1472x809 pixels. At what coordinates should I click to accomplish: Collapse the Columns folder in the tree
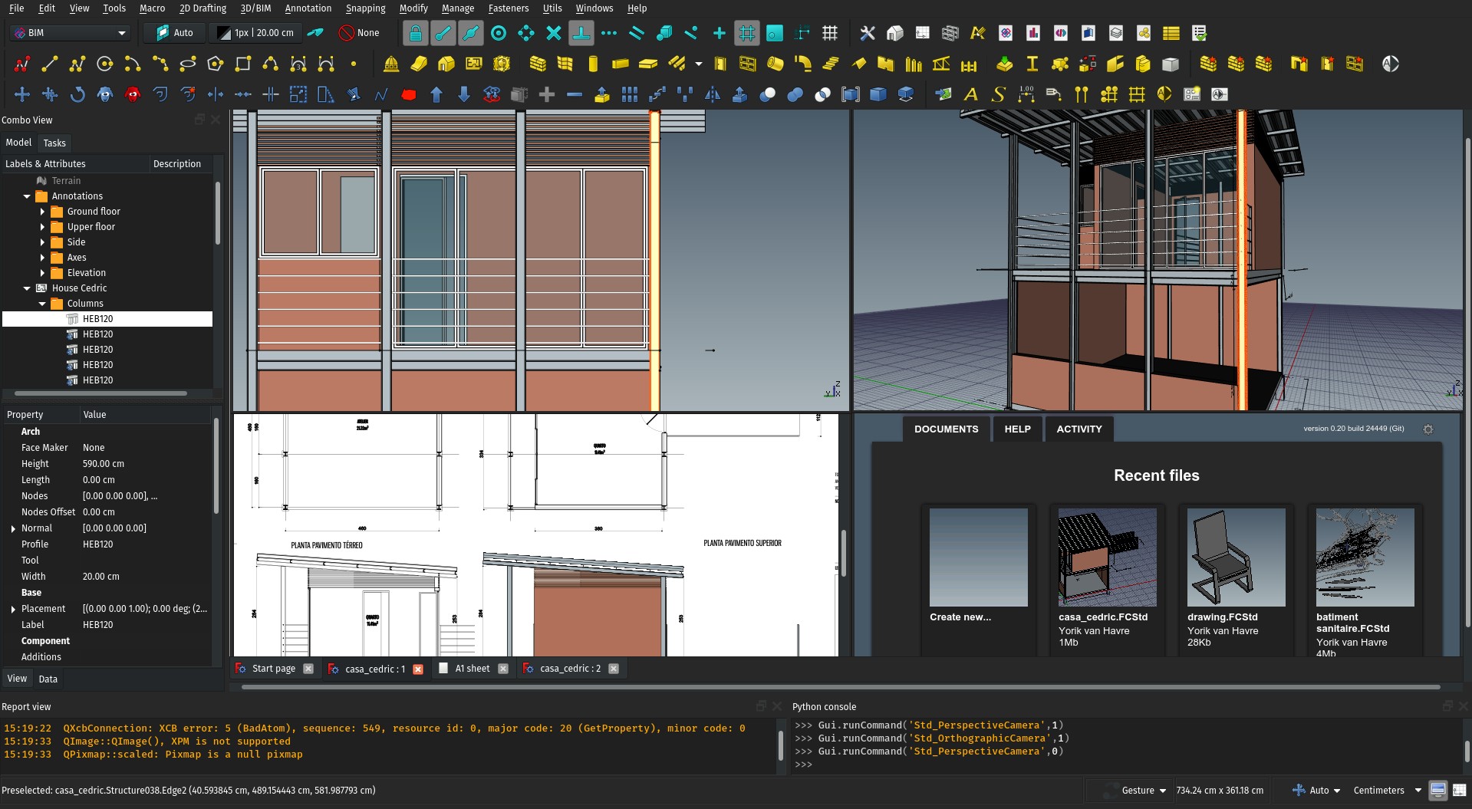click(x=44, y=304)
